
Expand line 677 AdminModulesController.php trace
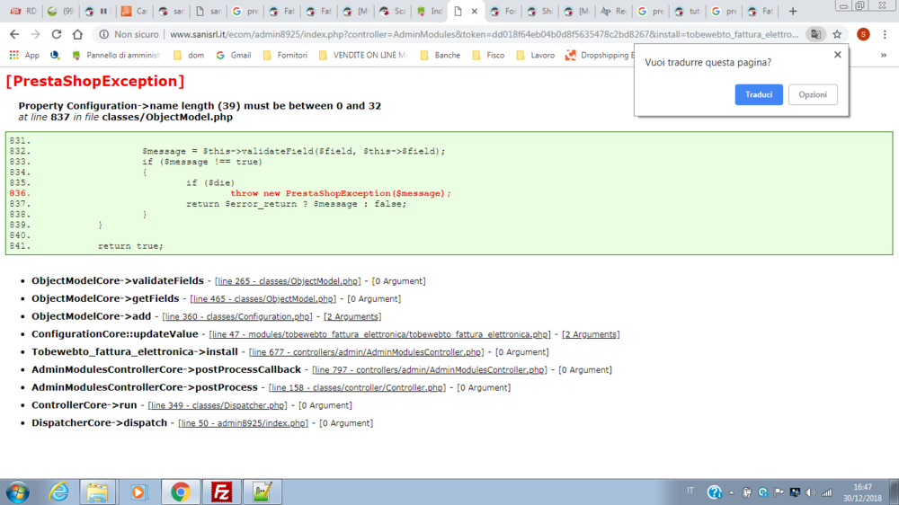(366, 352)
